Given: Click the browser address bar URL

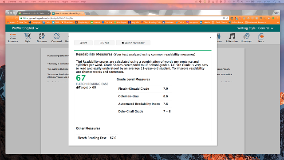Looking at the screenshot, I should (x=48, y=18).
